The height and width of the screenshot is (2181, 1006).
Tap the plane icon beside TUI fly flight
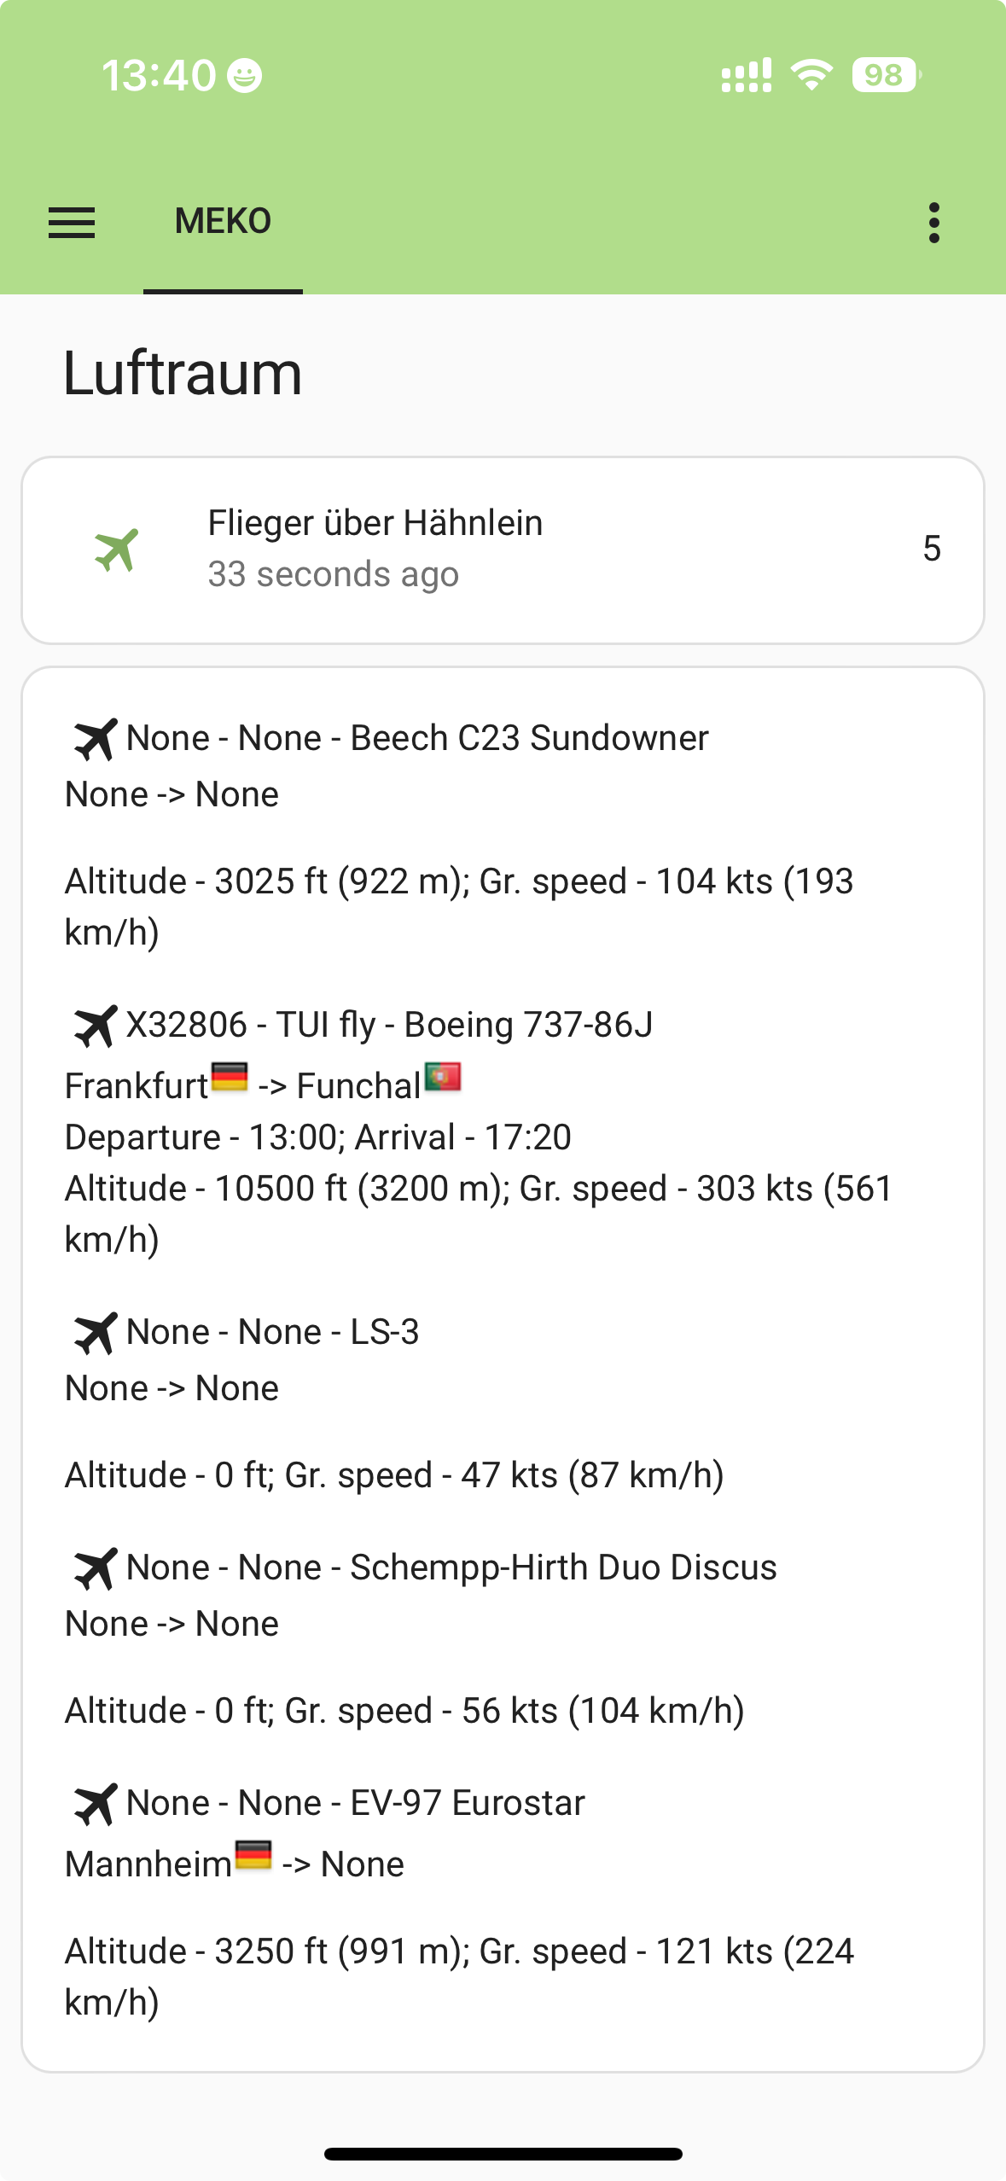[x=95, y=1026]
